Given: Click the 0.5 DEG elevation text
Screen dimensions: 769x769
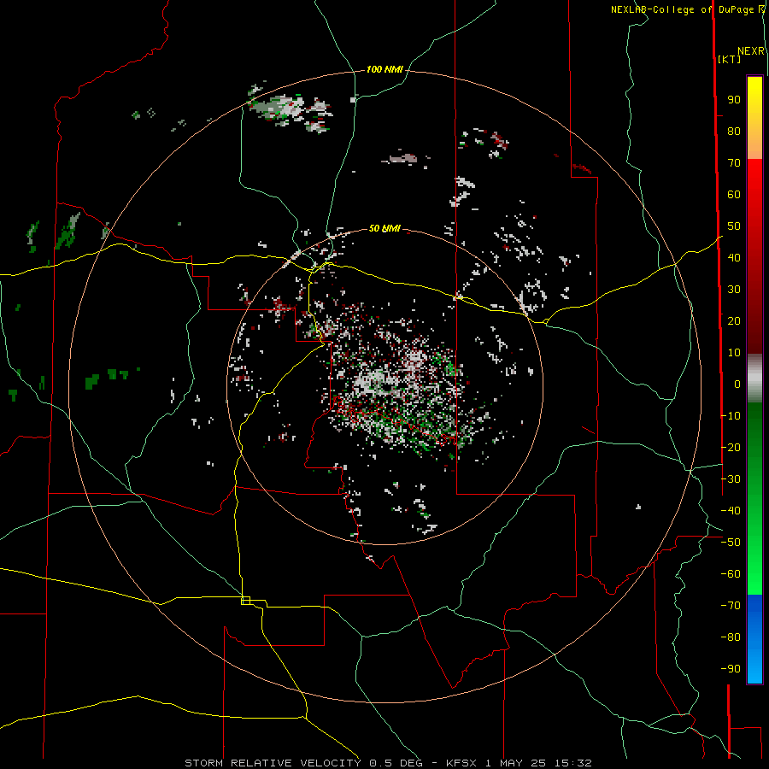Looking at the screenshot, I should point(399,763).
